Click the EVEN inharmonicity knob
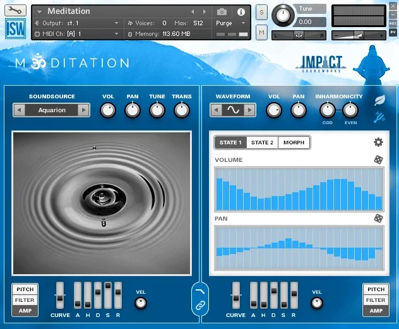This screenshot has height=329, width=399. (350, 110)
